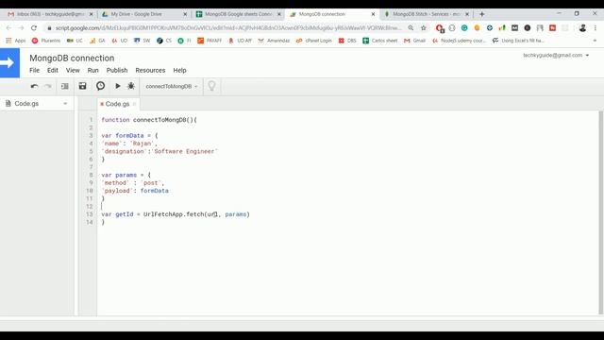Close the Code.gs editor tab
This screenshot has width=604, height=340.
[134, 104]
